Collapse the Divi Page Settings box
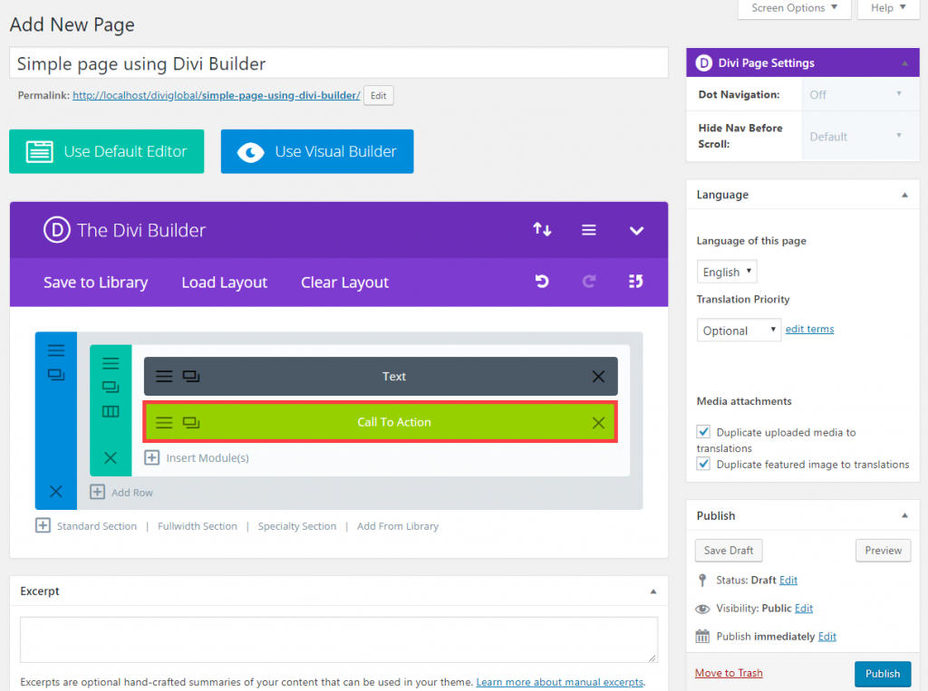The width and height of the screenshot is (928, 691). pyautogui.click(x=904, y=62)
